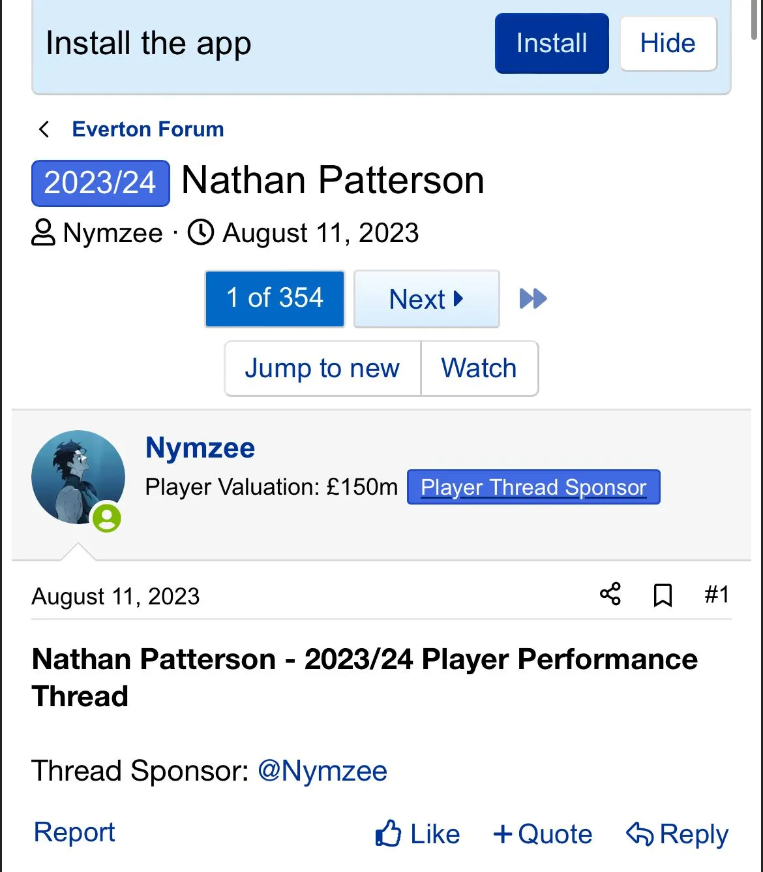Open the '1 of 354' page selector
Screen dimensions: 763x872
(275, 299)
